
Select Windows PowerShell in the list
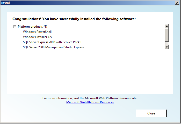tap(37, 32)
